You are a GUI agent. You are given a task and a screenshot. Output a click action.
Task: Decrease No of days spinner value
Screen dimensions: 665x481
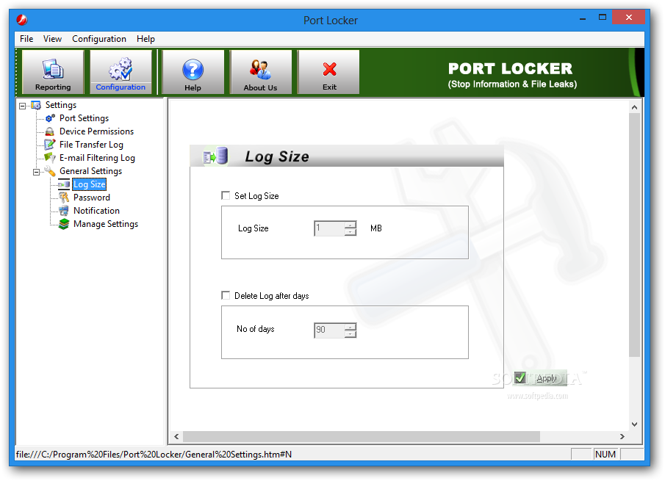click(351, 333)
